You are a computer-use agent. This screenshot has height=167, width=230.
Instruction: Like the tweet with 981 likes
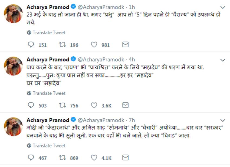[x=94, y=45]
